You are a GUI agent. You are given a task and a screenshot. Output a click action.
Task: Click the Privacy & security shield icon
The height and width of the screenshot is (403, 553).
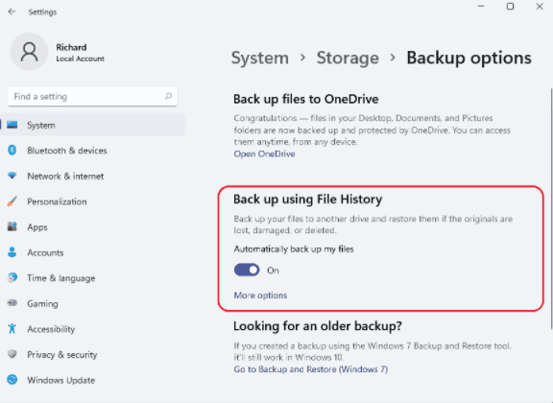(12, 354)
